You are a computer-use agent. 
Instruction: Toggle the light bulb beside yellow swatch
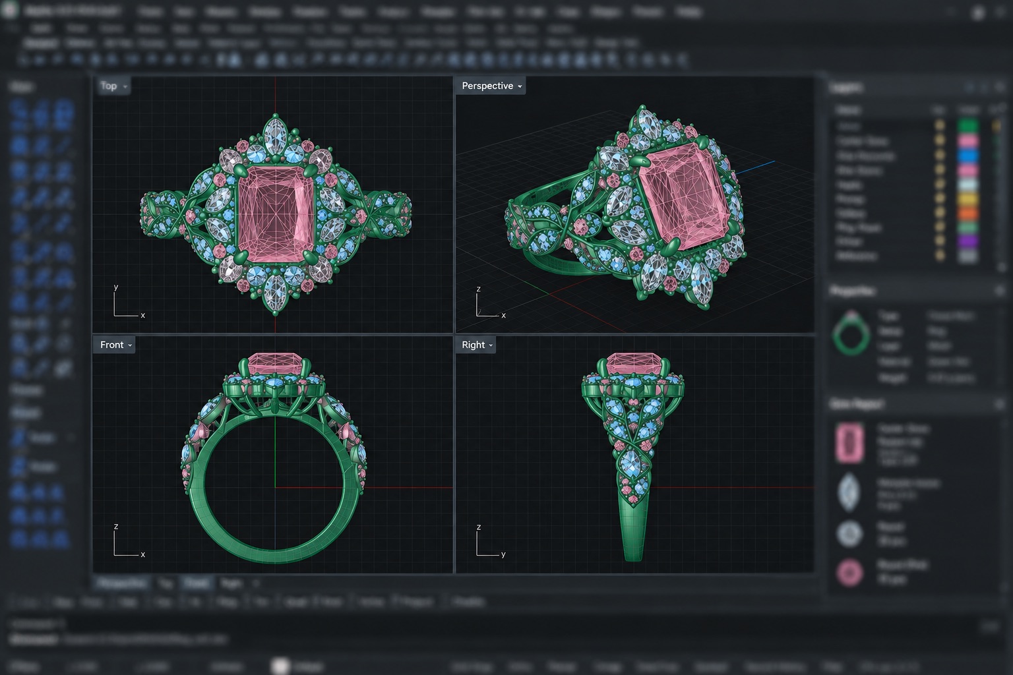click(940, 199)
